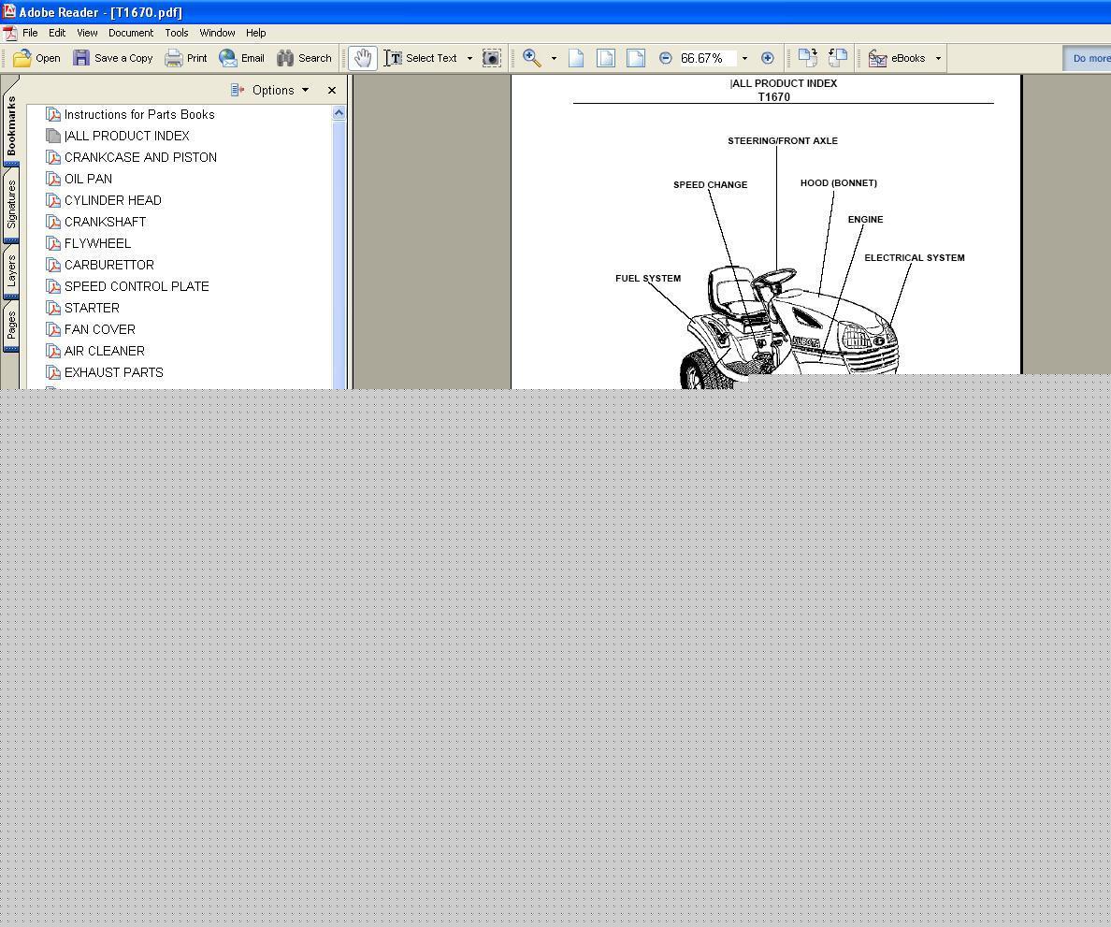Click the Zoom In plus button
Image resolution: width=1111 pixels, height=927 pixels.
coord(768,58)
